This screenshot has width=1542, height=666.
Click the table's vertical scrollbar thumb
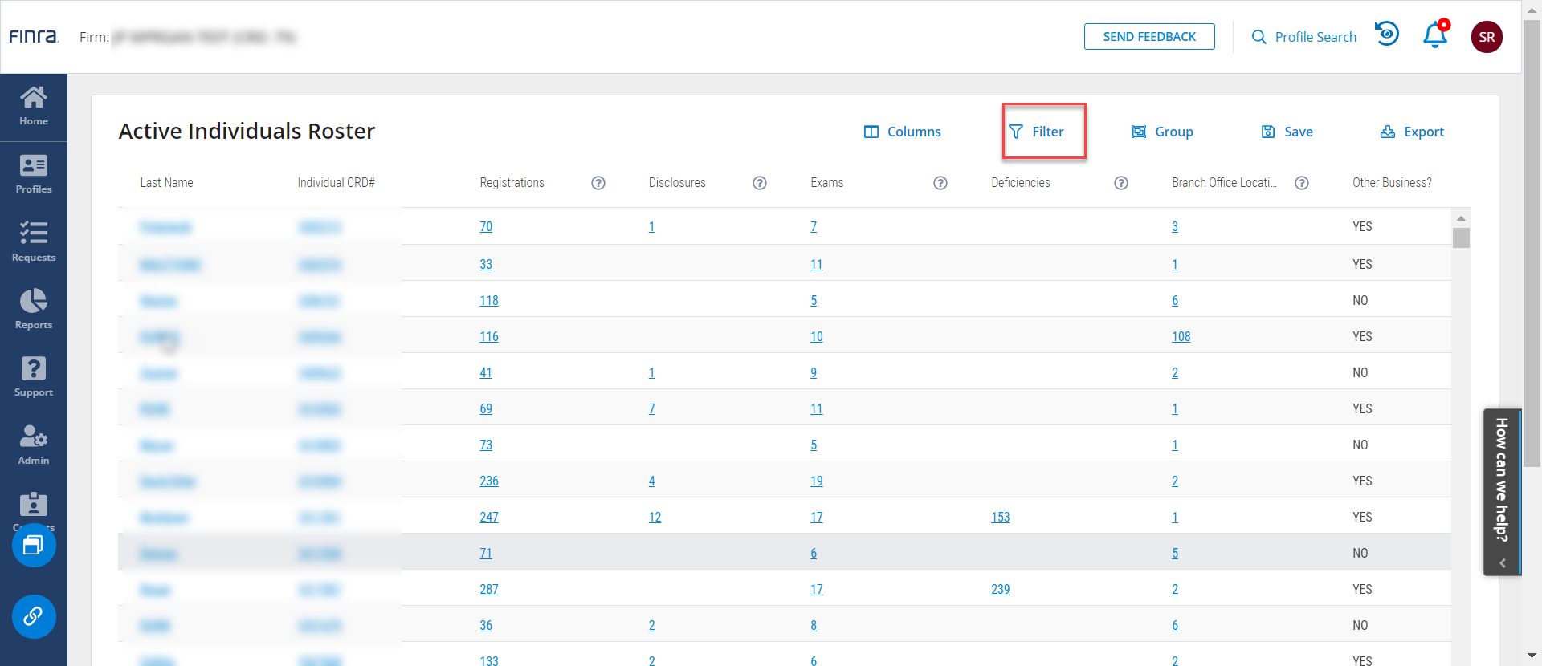pos(1461,238)
